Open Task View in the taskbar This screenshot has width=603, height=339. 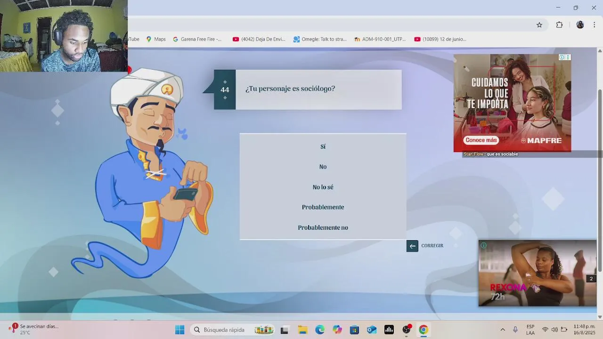[x=284, y=330]
